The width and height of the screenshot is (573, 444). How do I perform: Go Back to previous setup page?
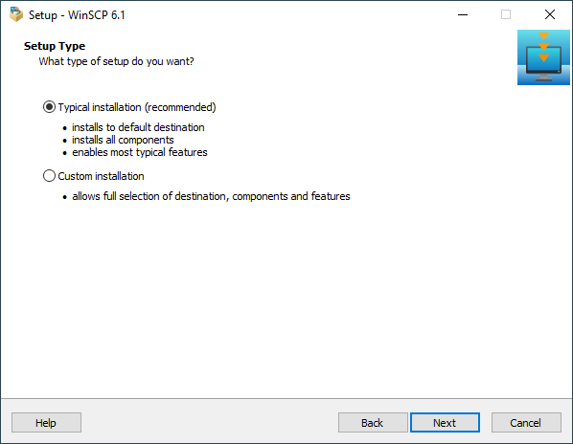373,423
